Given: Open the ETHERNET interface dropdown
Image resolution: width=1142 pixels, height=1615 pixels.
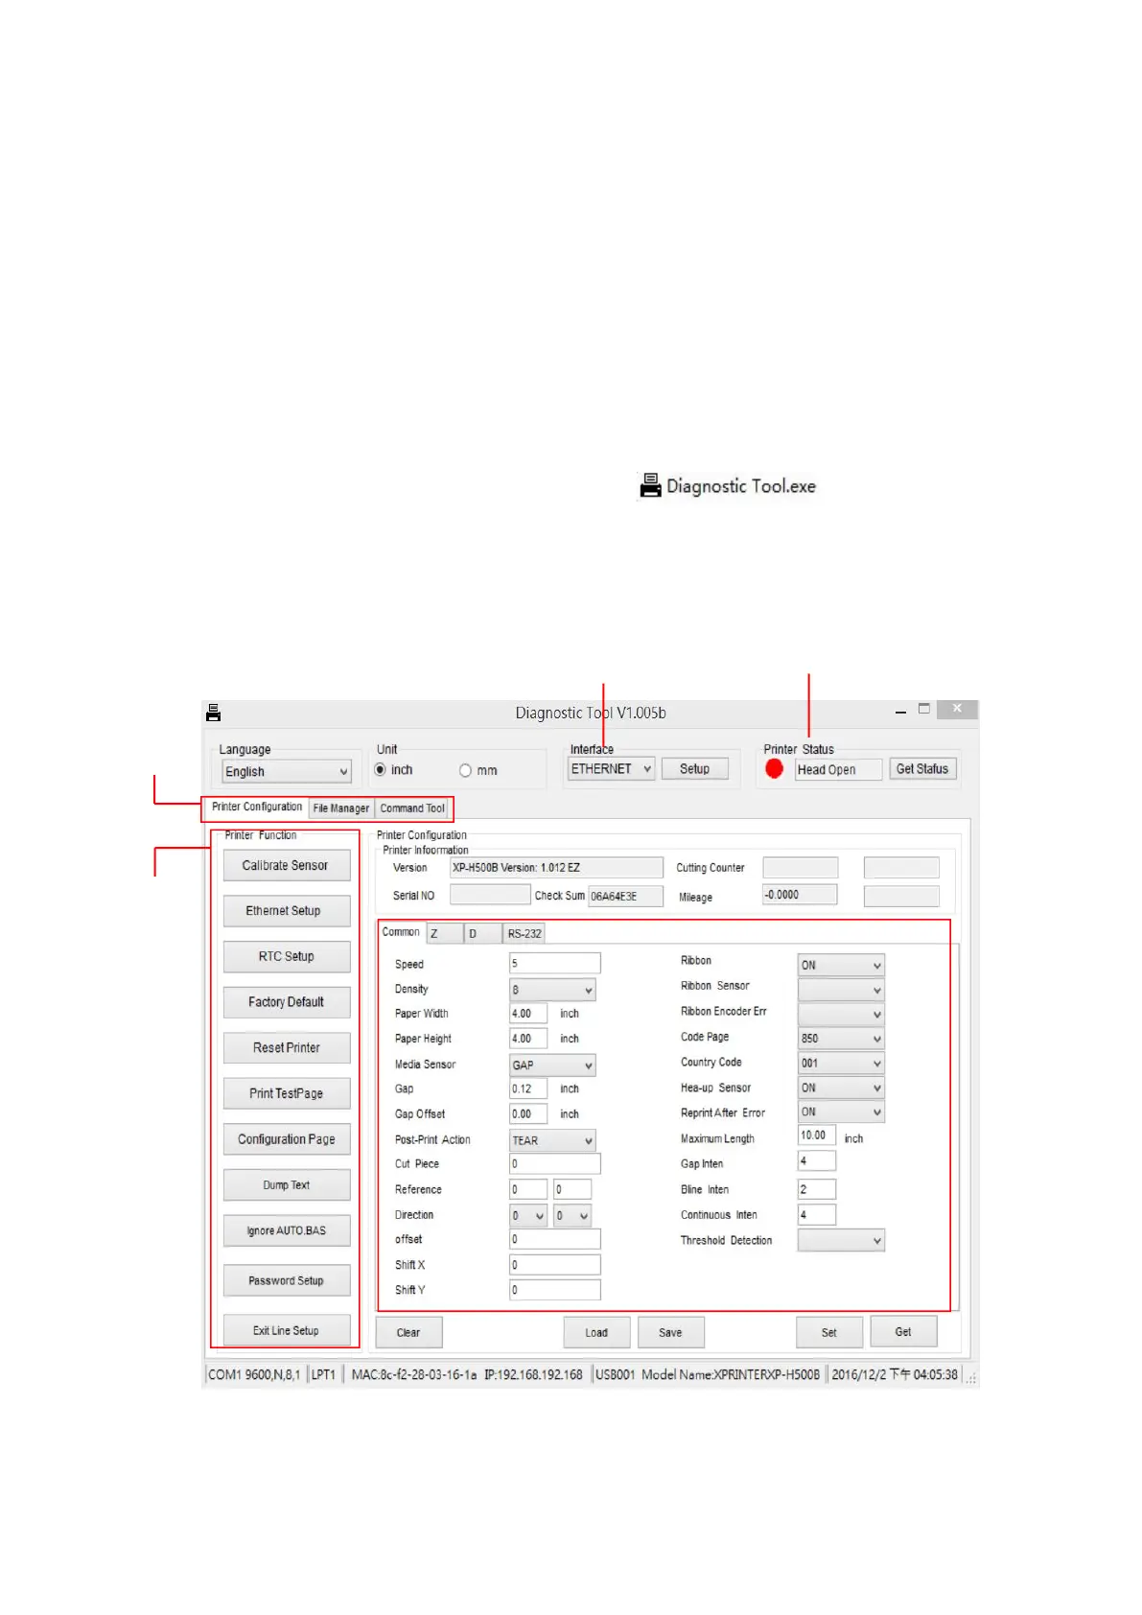Looking at the screenshot, I should (x=611, y=769).
